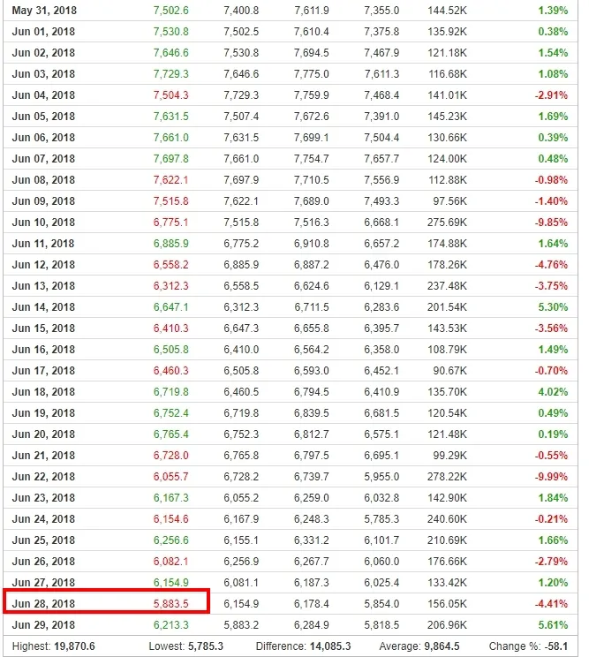Click volume 97.56K on Jun 09
589x657 pixels.
(450, 201)
